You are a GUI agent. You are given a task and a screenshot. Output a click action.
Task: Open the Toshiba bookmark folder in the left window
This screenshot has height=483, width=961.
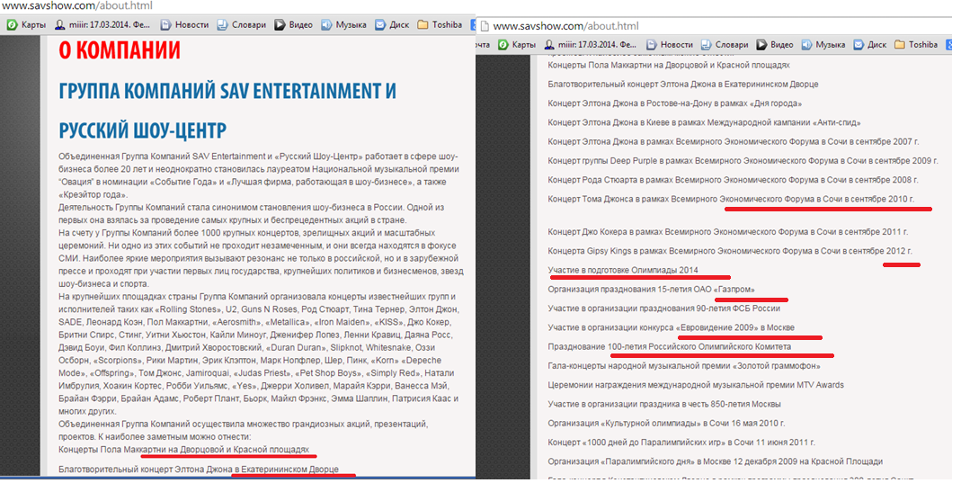(x=440, y=25)
